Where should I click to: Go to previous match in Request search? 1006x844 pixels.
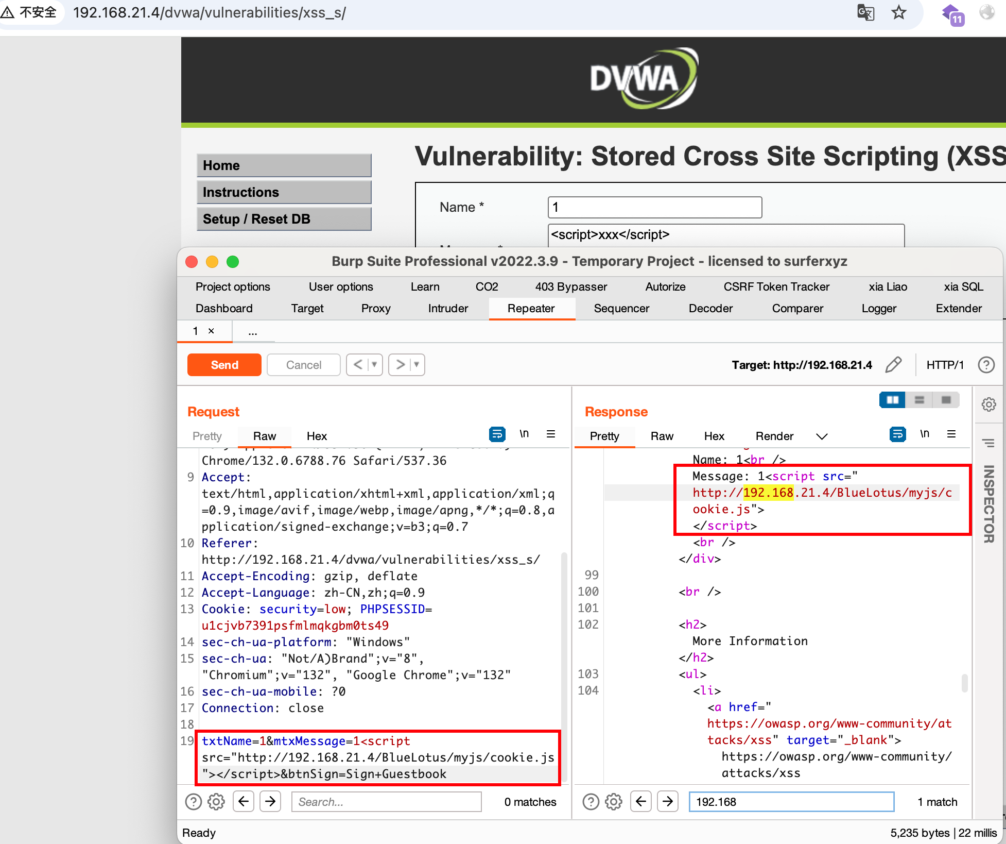tap(244, 801)
